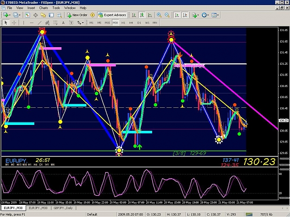The height and width of the screenshot is (217, 290).
Task: Open the GBPJPY.,Daily chart tab
Action: click(x=63, y=208)
